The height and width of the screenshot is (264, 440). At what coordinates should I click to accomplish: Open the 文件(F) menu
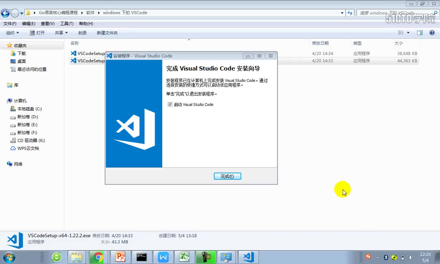tap(10, 24)
